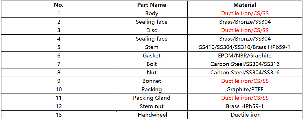Screen dimensions: 303x120
Task: Select the 'Stem nut' cell
Action: [152, 106]
